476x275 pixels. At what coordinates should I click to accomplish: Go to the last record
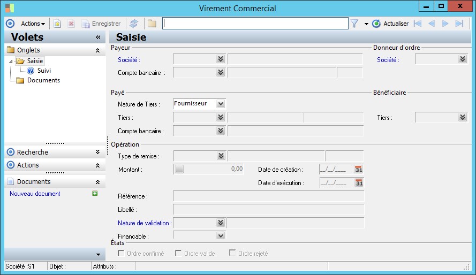click(x=459, y=24)
